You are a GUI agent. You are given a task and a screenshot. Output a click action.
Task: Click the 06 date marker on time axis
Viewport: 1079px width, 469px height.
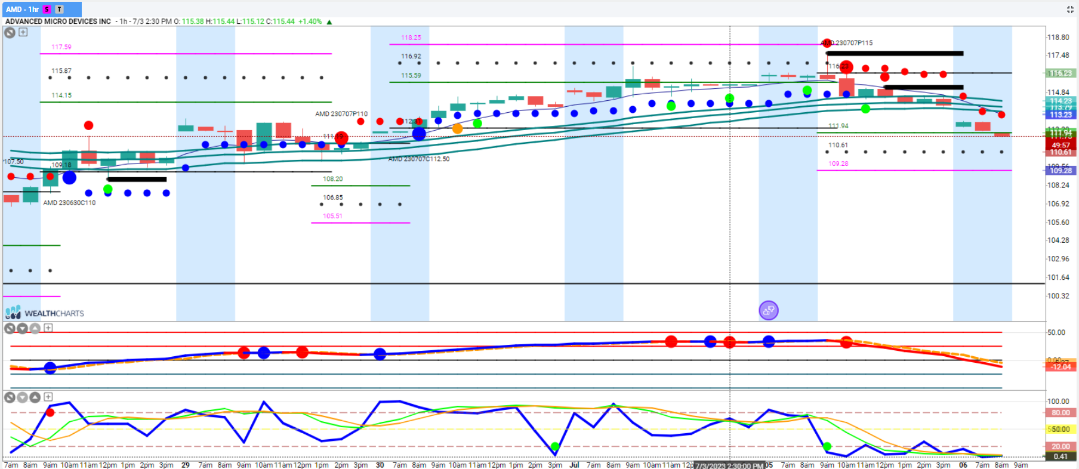(x=963, y=465)
